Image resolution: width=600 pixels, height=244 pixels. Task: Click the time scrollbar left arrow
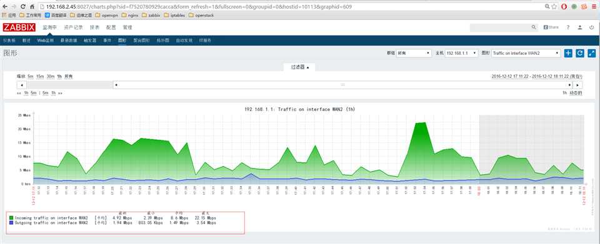coord(21,85)
